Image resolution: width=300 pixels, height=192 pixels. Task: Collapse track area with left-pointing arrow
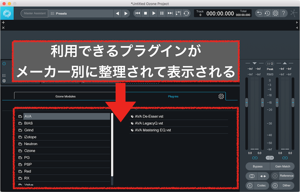[x=297, y=28]
